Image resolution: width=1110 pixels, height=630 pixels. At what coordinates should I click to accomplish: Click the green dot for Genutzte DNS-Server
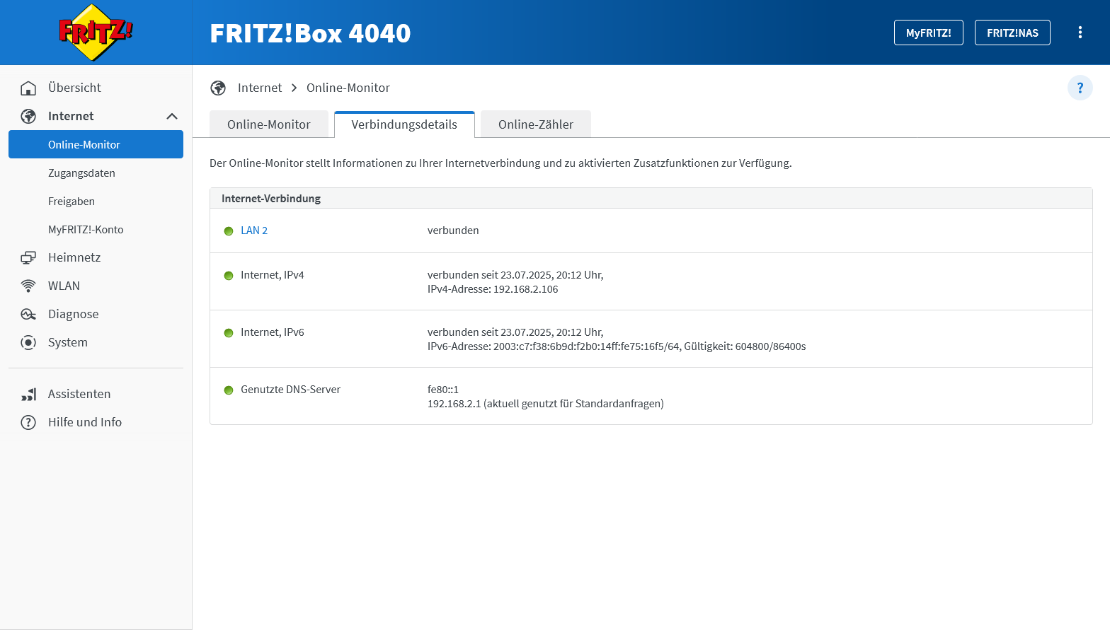[x=229, y=390]
